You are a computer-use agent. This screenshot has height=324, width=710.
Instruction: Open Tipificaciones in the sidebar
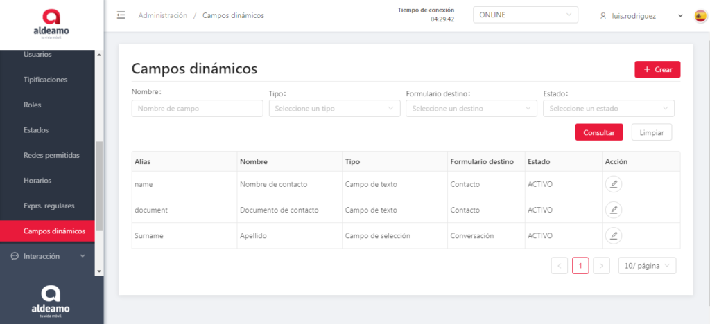click(x=46, y=80)
